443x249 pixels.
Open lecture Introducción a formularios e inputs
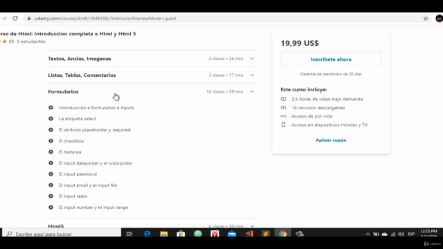point(96,108)
